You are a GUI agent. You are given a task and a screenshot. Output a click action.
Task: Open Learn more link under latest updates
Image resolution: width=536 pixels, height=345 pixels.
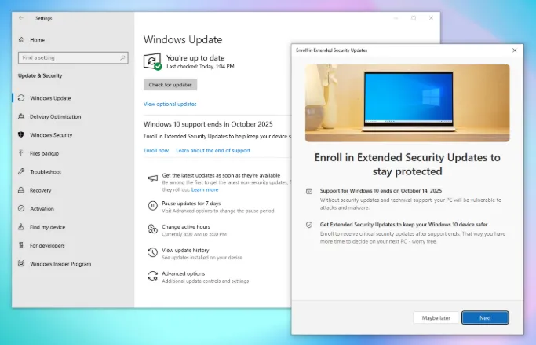pyautogui.click(x=205, y=189)
